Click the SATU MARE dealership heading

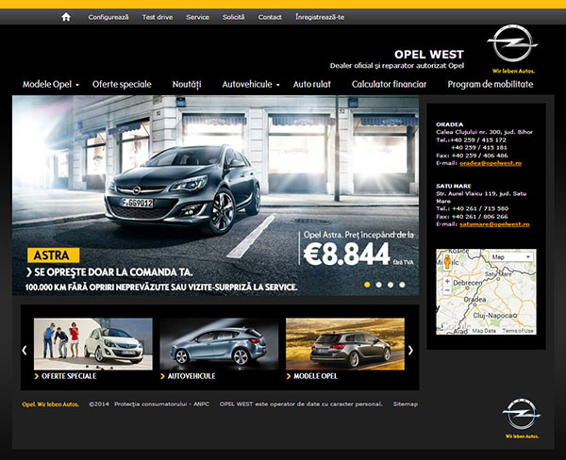454,186
